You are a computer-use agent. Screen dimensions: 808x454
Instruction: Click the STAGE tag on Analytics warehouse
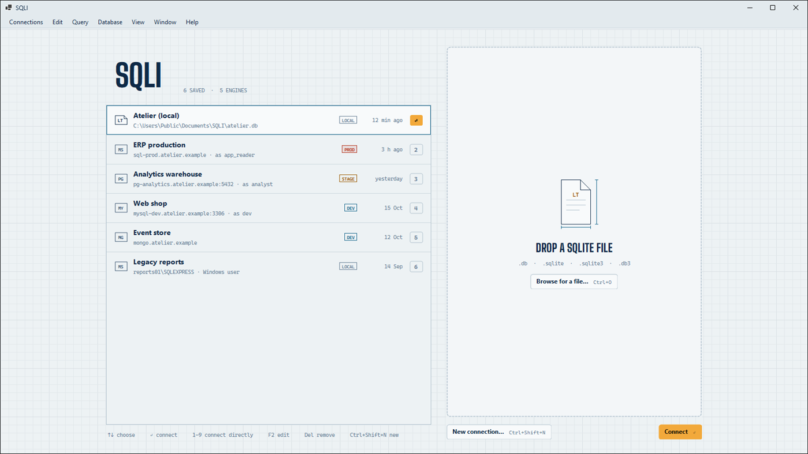pos(348,179)
